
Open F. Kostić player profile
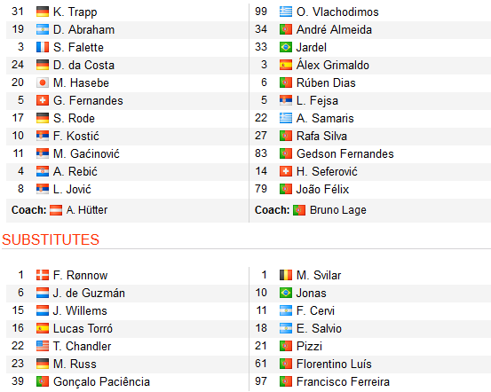point(76,136)
